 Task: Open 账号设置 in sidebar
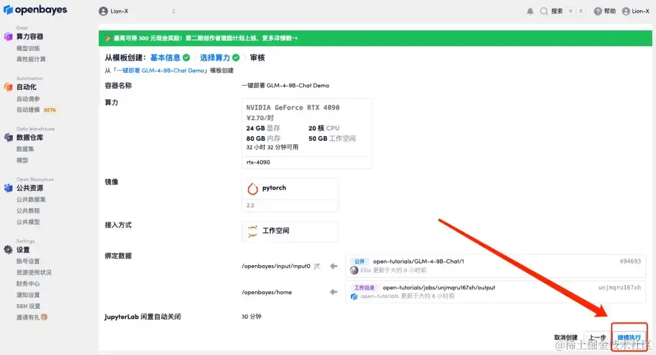point(28,261)
